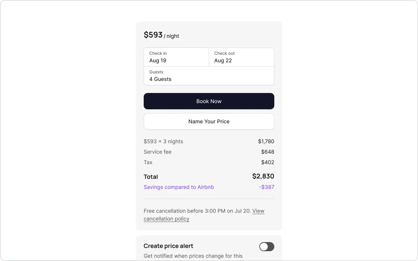The height and width of the screenshot is (261, 418).
Task: Click the $2,830 total amount
Action: click(x=263, y=176)
